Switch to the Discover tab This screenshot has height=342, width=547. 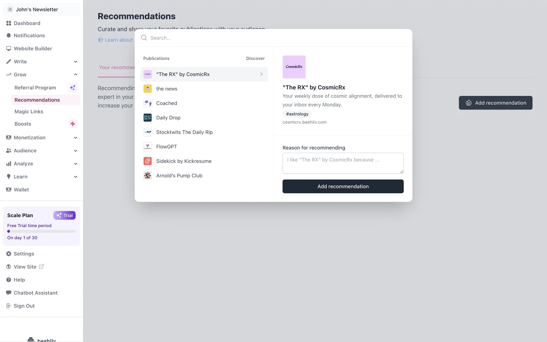coord(255,58)
